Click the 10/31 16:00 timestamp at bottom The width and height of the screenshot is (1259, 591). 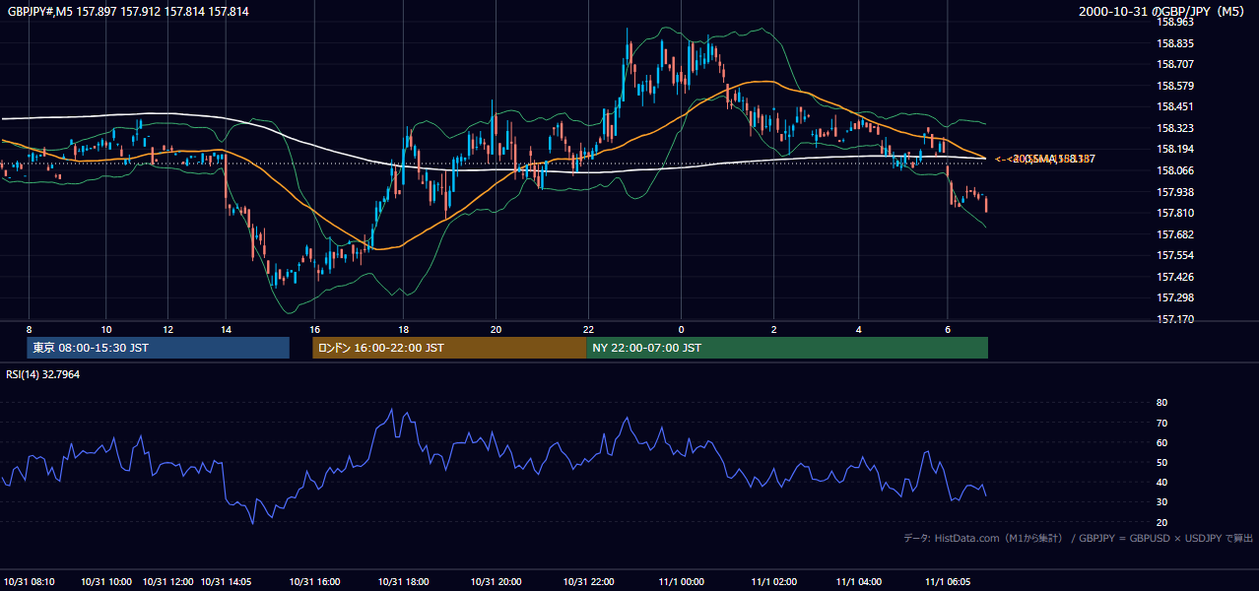click(x=315, y=582)
